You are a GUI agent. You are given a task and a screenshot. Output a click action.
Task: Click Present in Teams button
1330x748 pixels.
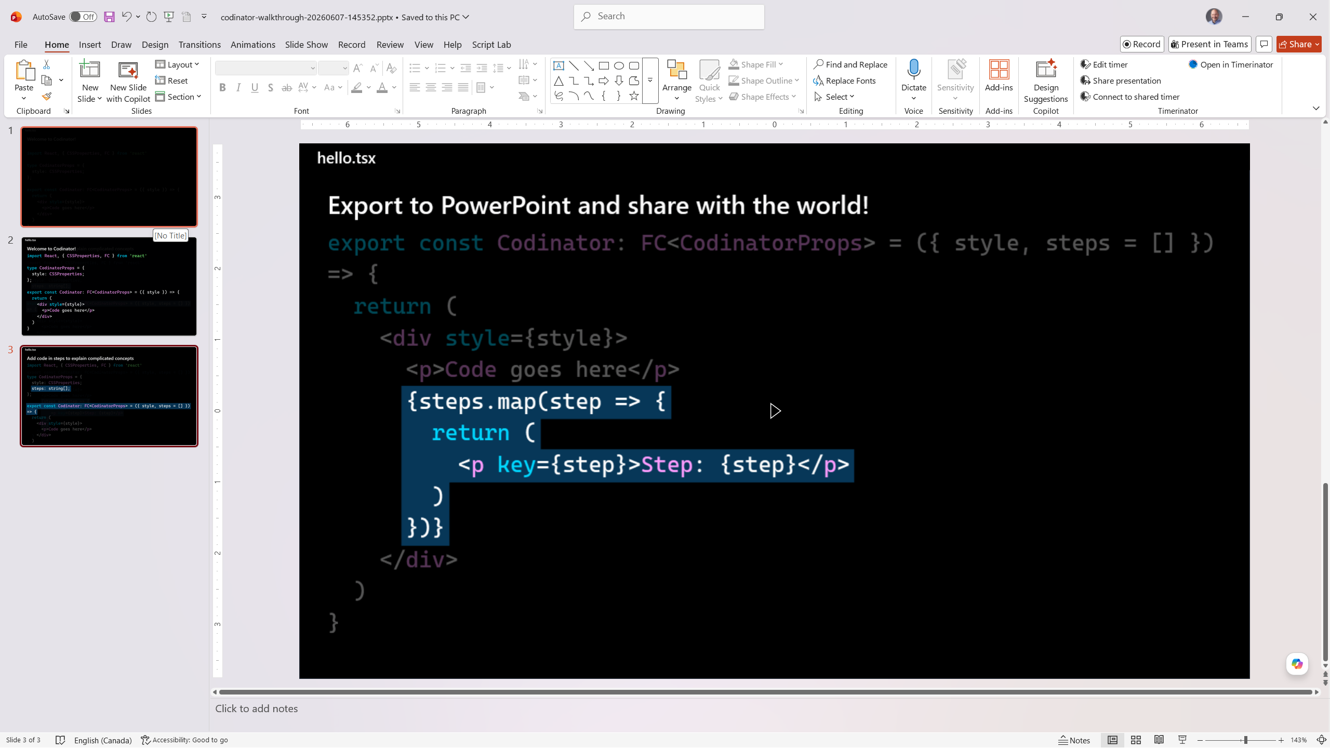click(x=1209, y=44)
